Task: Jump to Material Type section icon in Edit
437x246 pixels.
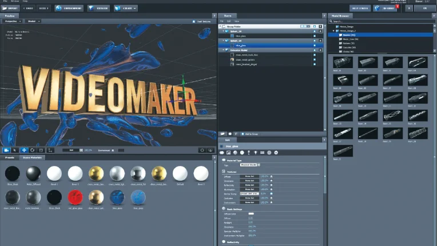Action: click(x=222, y=153)
